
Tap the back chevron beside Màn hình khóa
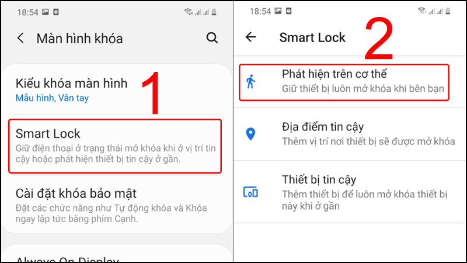20,38
